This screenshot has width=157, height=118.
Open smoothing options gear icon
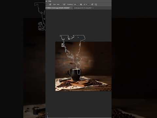pyautogui.click(x=81, y=5)
